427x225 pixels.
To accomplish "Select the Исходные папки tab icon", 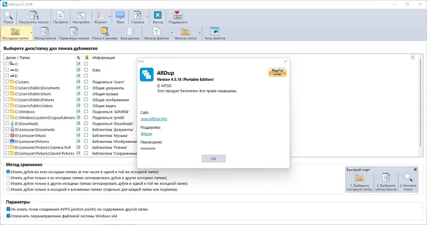I will pos(15,34).
